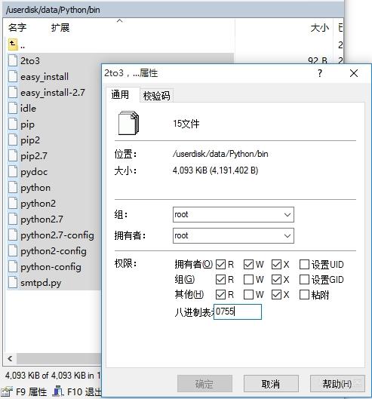Select the smtpd.py file icon
Screen dimensions: 372x399
(x=13, y=282)
